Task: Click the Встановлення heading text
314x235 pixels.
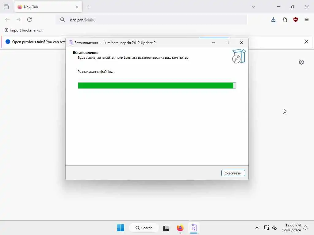Action: 86,53
